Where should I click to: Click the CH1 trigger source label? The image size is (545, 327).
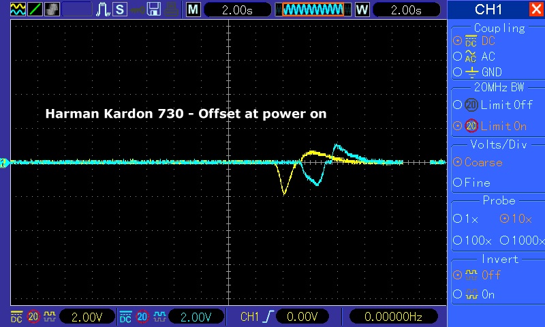tap(249, 317)
